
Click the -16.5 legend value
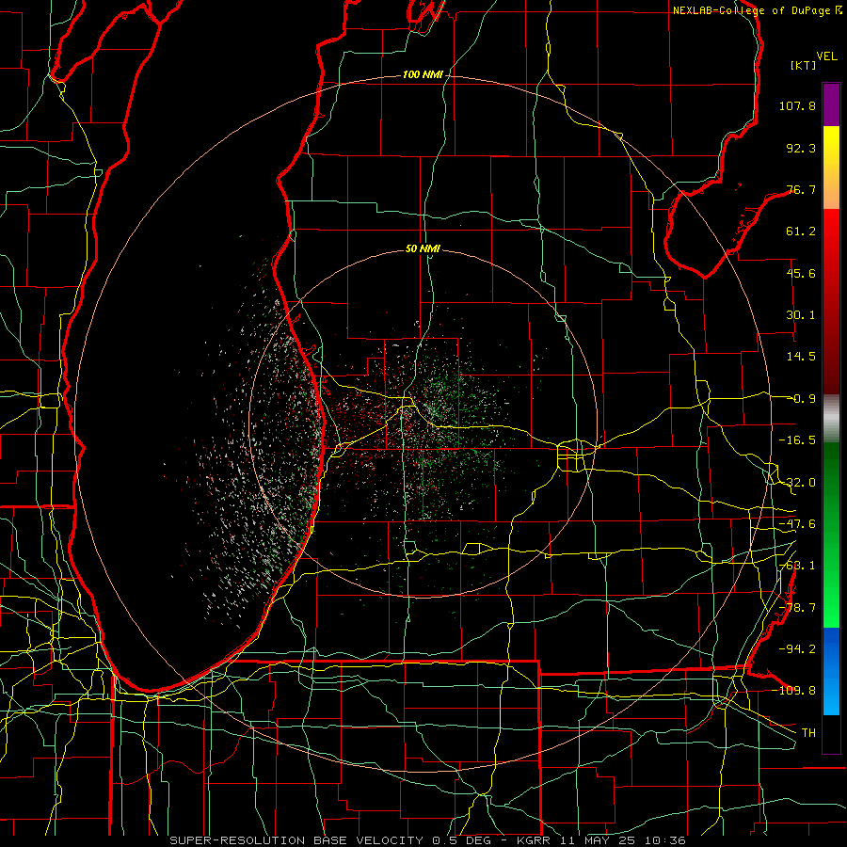pos(797,440)
